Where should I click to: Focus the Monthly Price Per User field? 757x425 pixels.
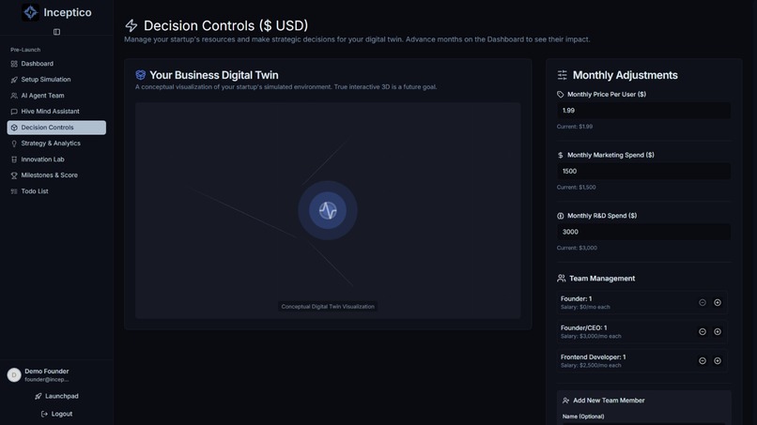pyautogui.click(x=643, y=111)
